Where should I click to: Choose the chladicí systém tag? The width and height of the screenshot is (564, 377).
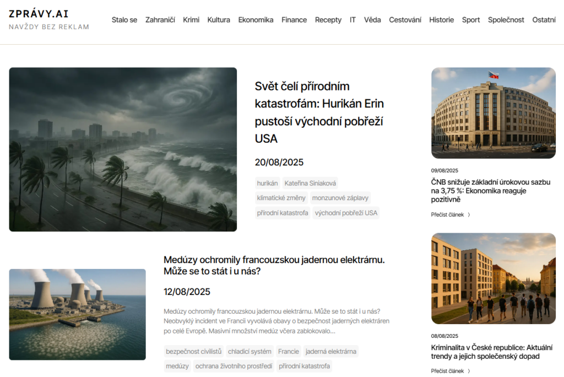[x=250, y=352]
